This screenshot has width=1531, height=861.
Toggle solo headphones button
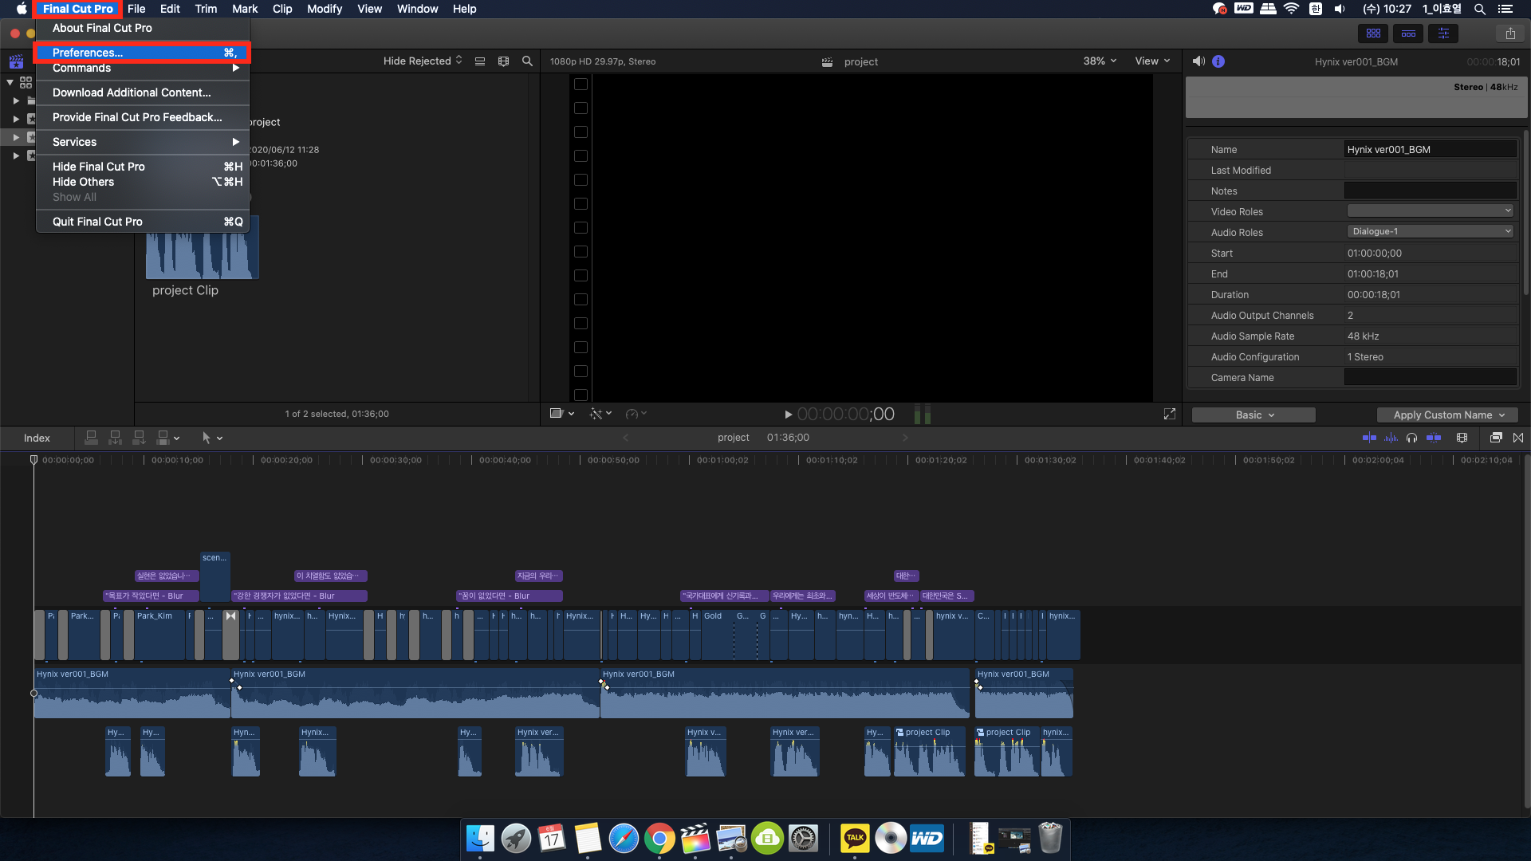point(1412,438)
